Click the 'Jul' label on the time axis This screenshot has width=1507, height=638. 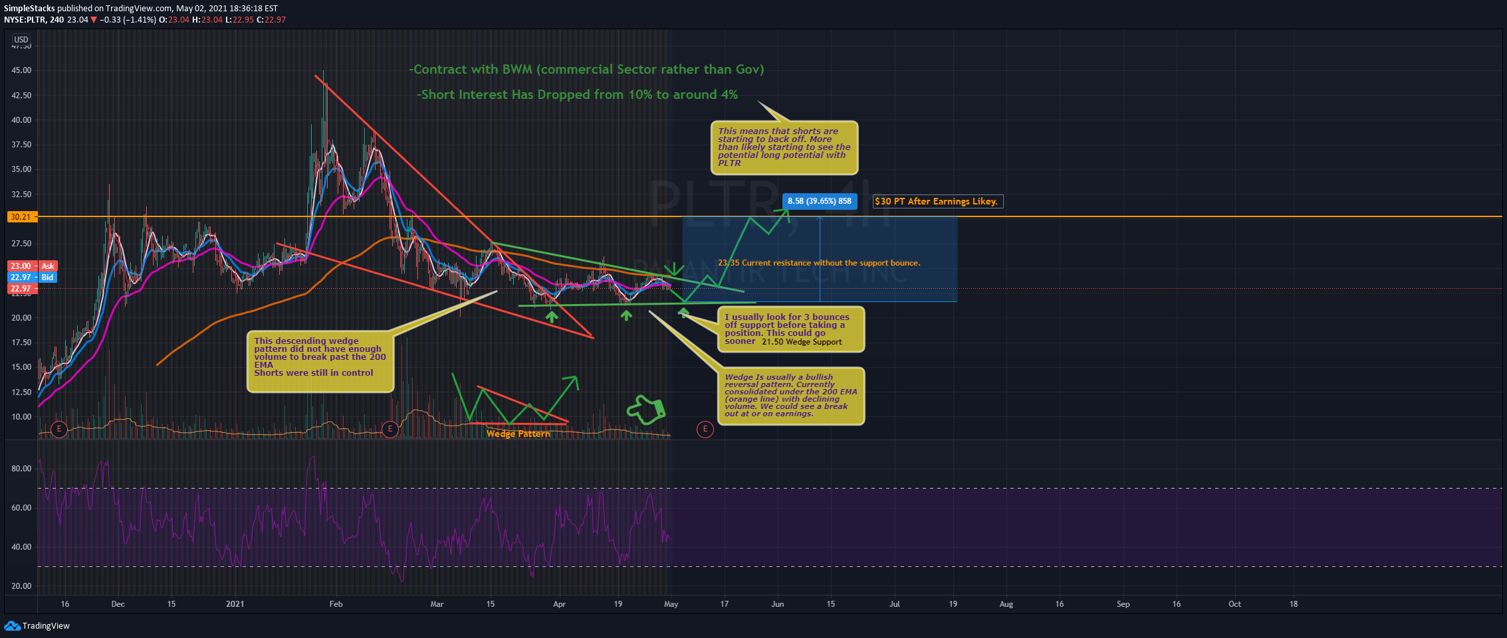895,604
